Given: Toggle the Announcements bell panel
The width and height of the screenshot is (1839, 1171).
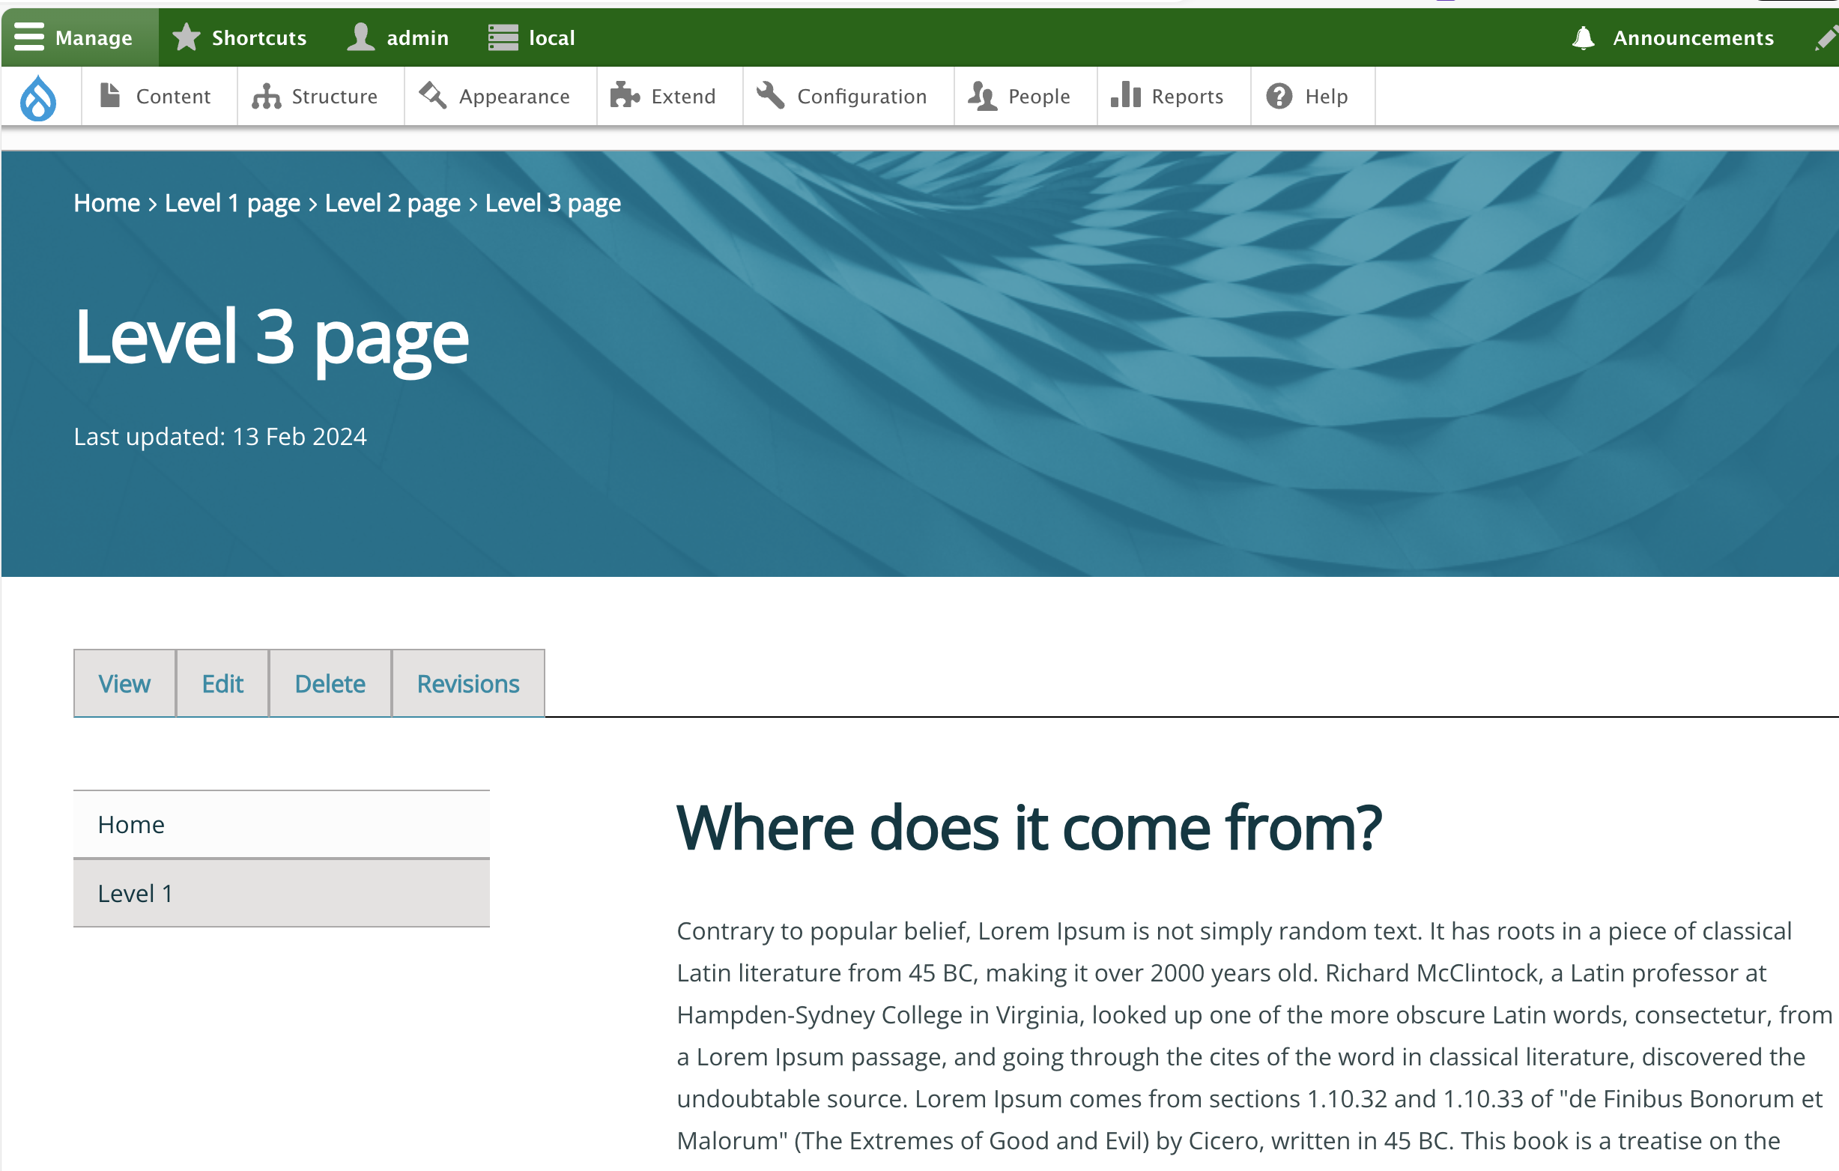Looking at the screenshot, I should (1584, 37).
